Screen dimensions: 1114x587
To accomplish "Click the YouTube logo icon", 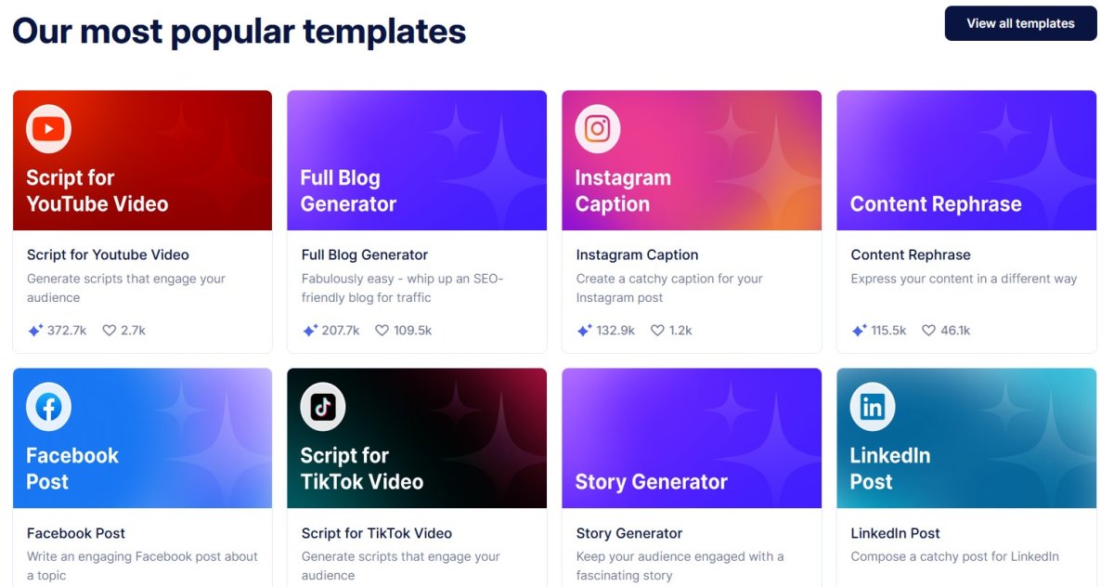I will point(48,128).
